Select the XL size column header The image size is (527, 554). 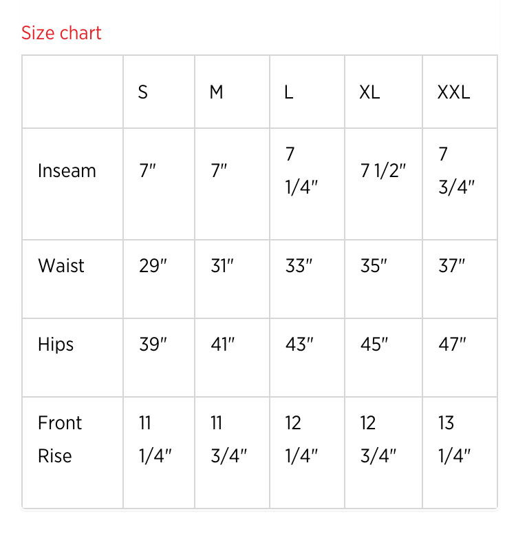(369, 92)
